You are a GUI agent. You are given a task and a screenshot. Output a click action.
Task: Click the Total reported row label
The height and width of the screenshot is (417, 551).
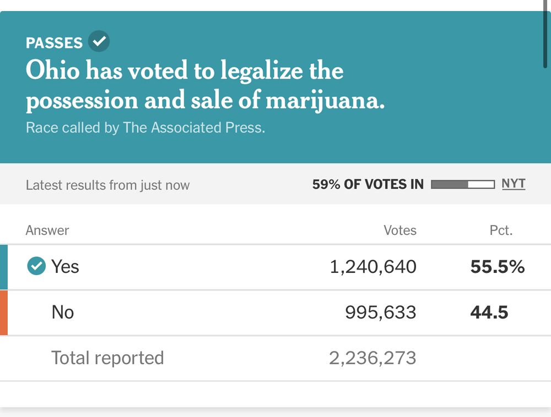tap(107, 358)
